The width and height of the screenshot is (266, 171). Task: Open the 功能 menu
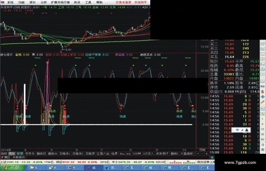(x=21, y=2)
